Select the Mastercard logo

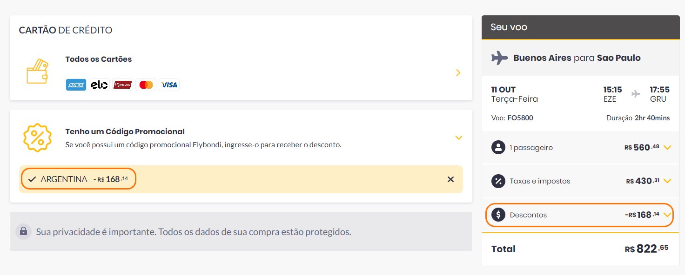click(146, 85)
